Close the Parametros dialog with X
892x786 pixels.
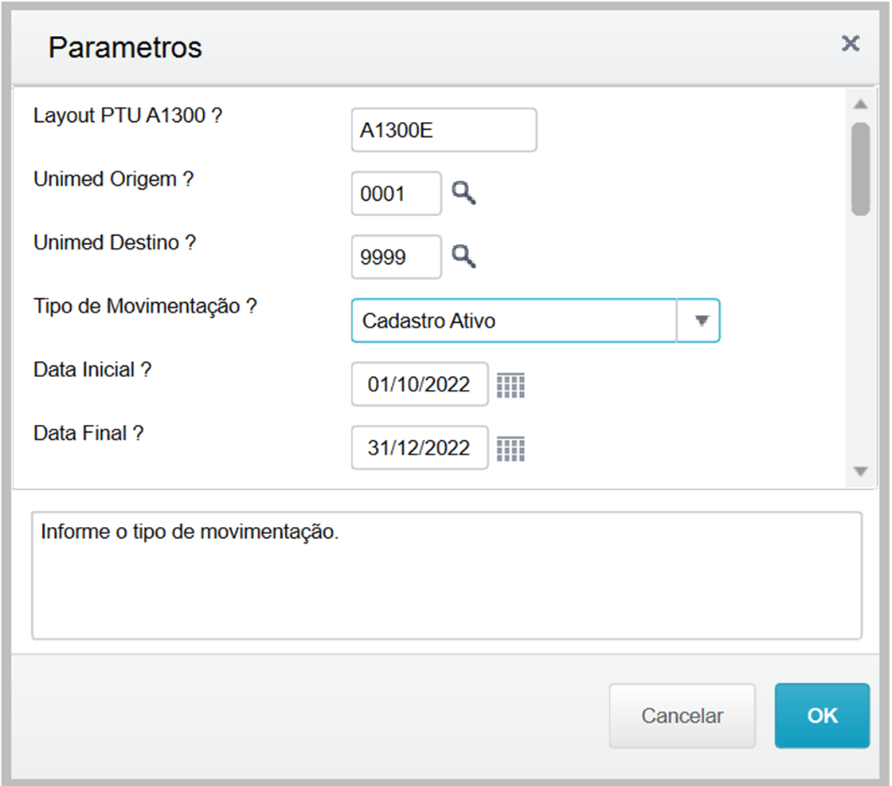point(851,44)
